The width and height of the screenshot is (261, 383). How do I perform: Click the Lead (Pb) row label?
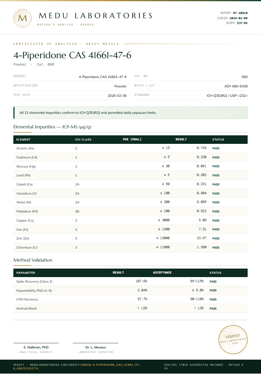(23, 175)
